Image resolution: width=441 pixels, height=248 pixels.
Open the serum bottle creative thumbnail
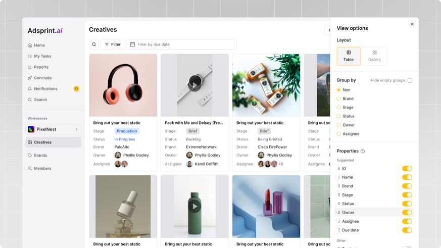[123, 207]
